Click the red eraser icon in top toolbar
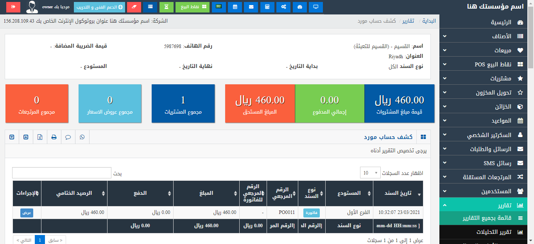534x244 pixels. tap(134, 7)
